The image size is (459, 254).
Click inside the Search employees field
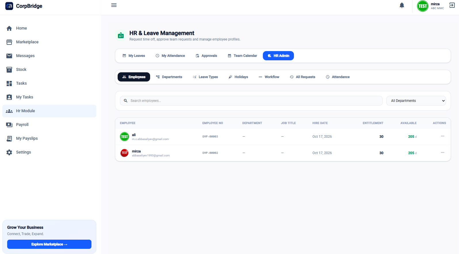click(x=251, y=101)
